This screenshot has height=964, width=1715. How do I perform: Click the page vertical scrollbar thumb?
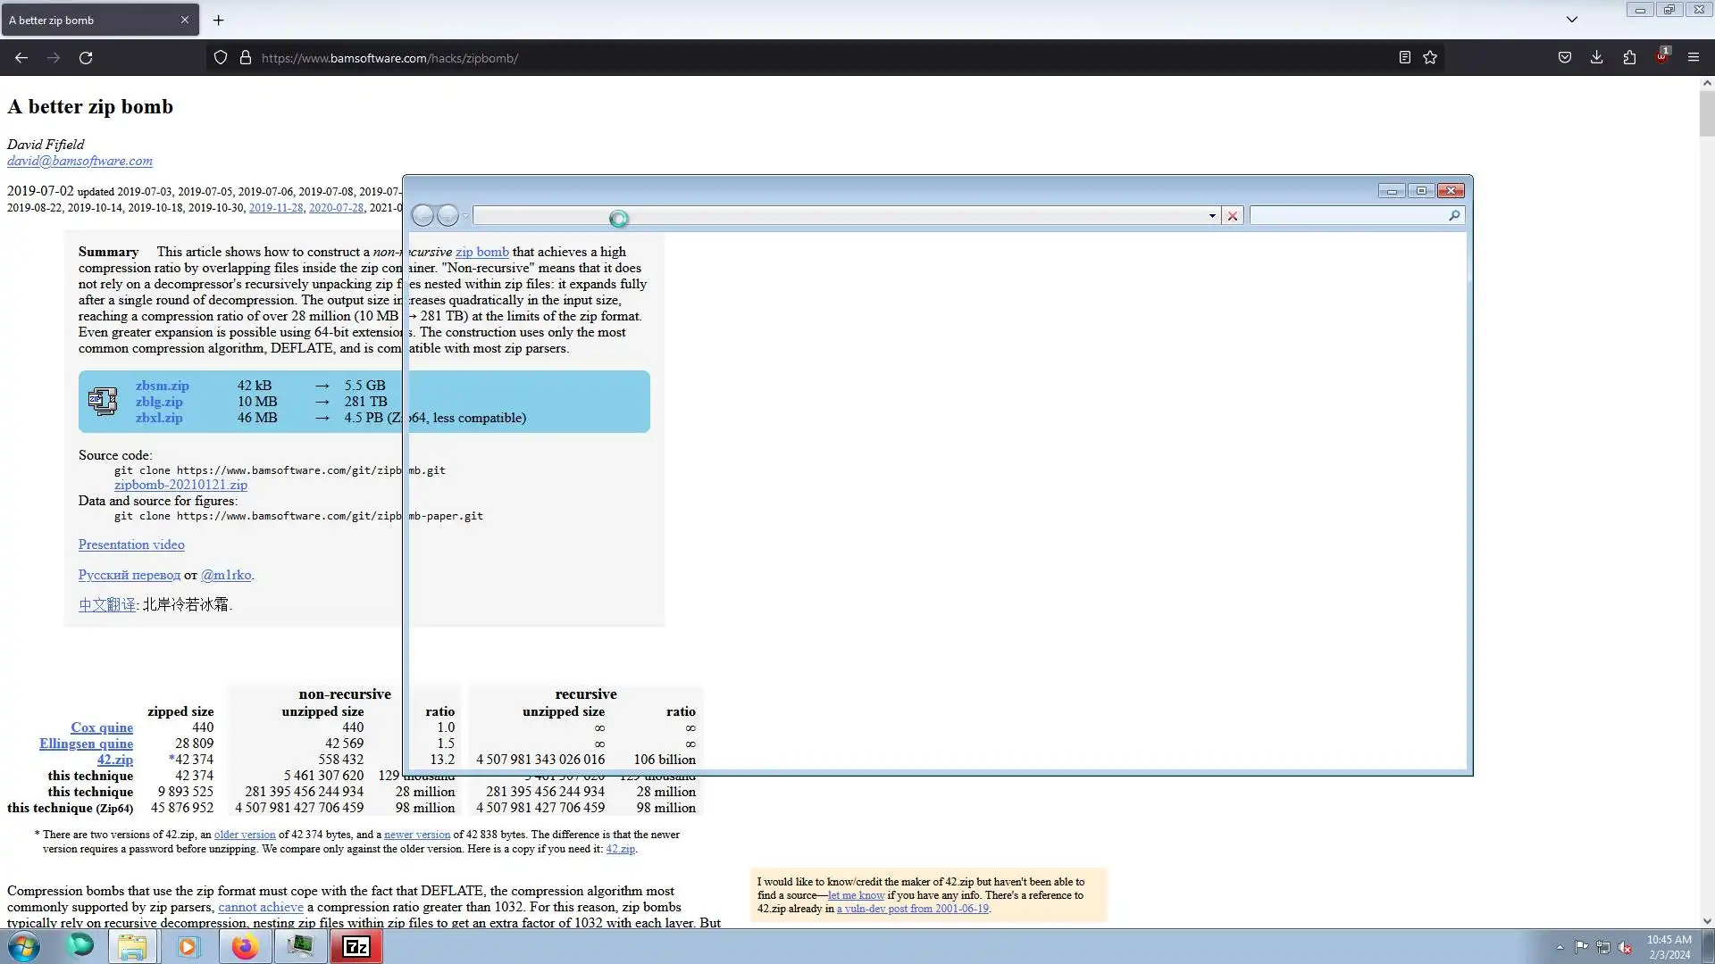pos(1707,114)
